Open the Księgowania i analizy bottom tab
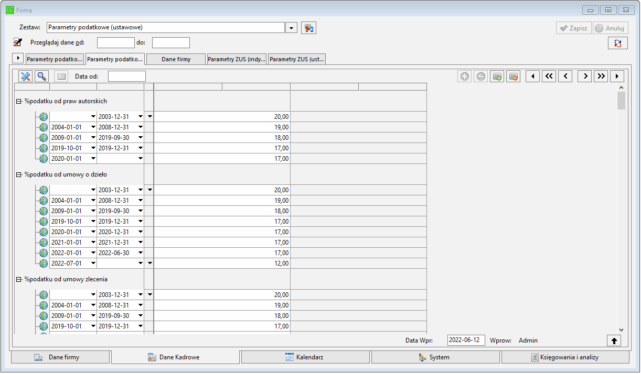Image resolution: width=641 pixels, height=374 pixels. (565, 357)
